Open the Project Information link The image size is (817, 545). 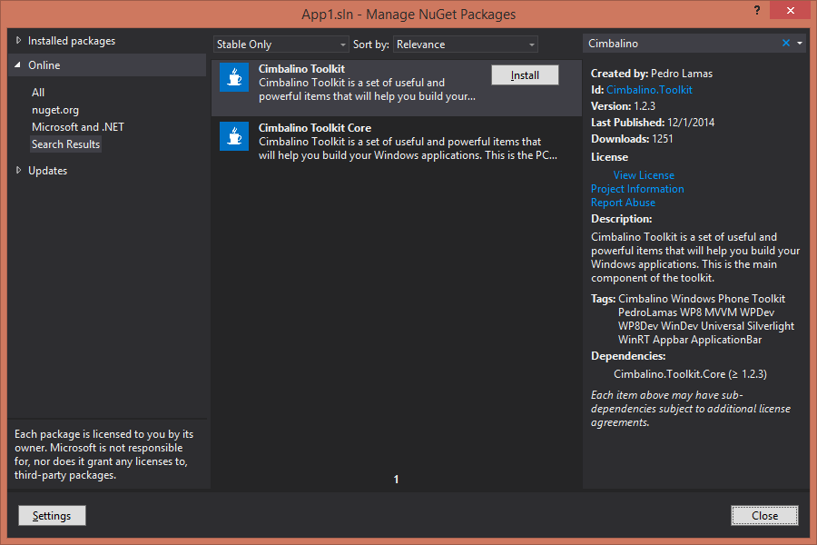(x=637, y=189)
